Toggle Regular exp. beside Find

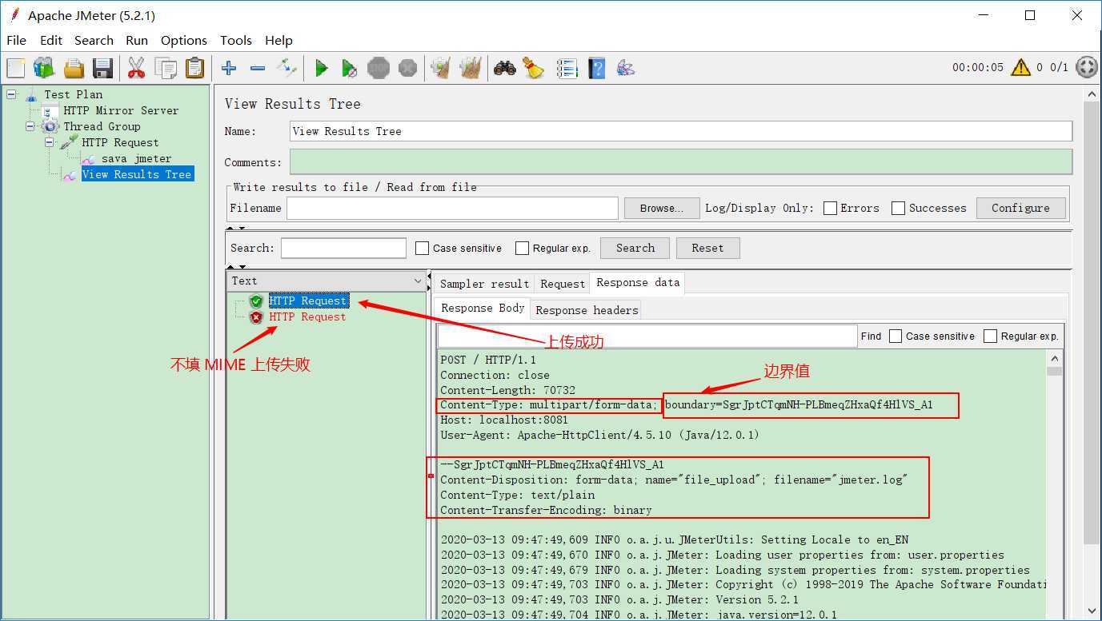990,336
